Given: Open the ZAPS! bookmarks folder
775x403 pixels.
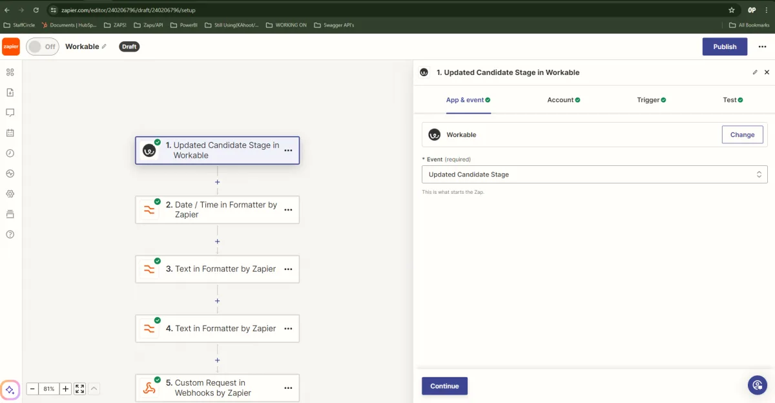Looking at the screenshot, I should 116,25.
